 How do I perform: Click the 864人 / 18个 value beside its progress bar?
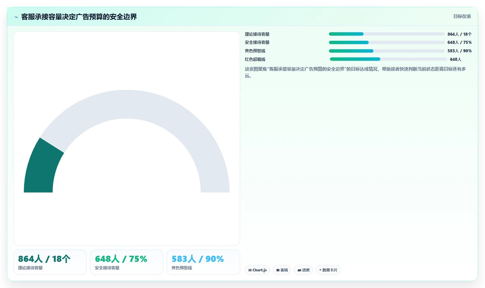pyautogui.click(x=459, y=34)
